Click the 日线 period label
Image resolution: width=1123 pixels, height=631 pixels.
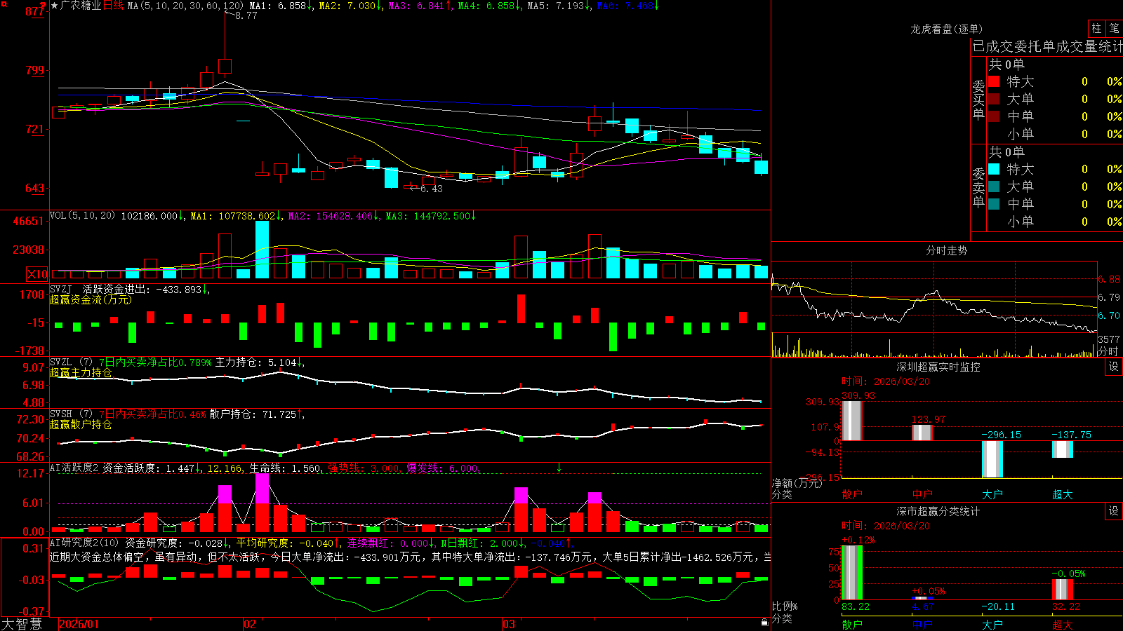pos(113,6)
